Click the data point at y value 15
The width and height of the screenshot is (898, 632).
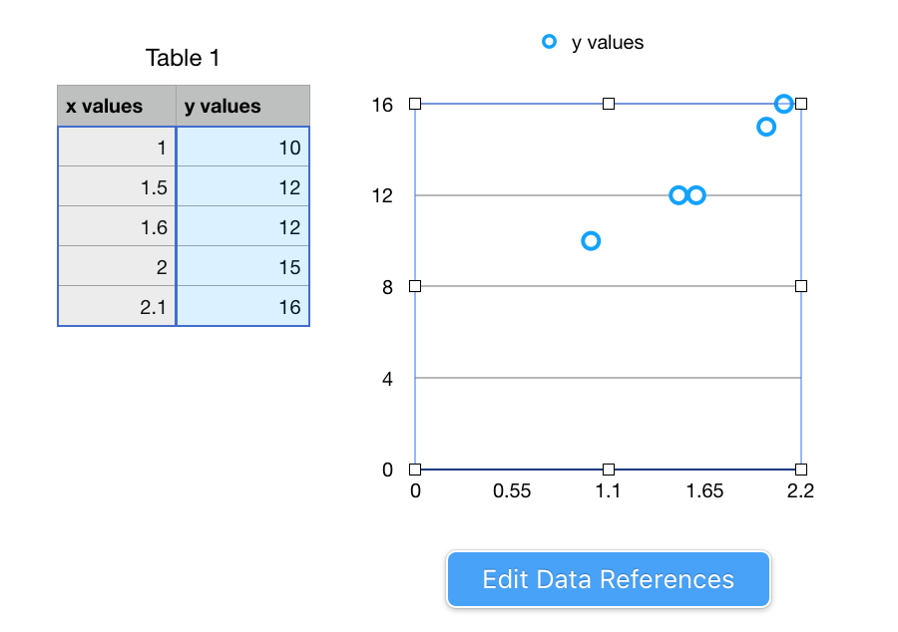point(766,127)
